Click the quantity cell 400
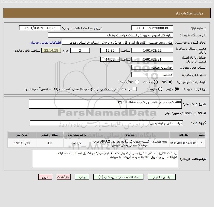 point(50,143)
